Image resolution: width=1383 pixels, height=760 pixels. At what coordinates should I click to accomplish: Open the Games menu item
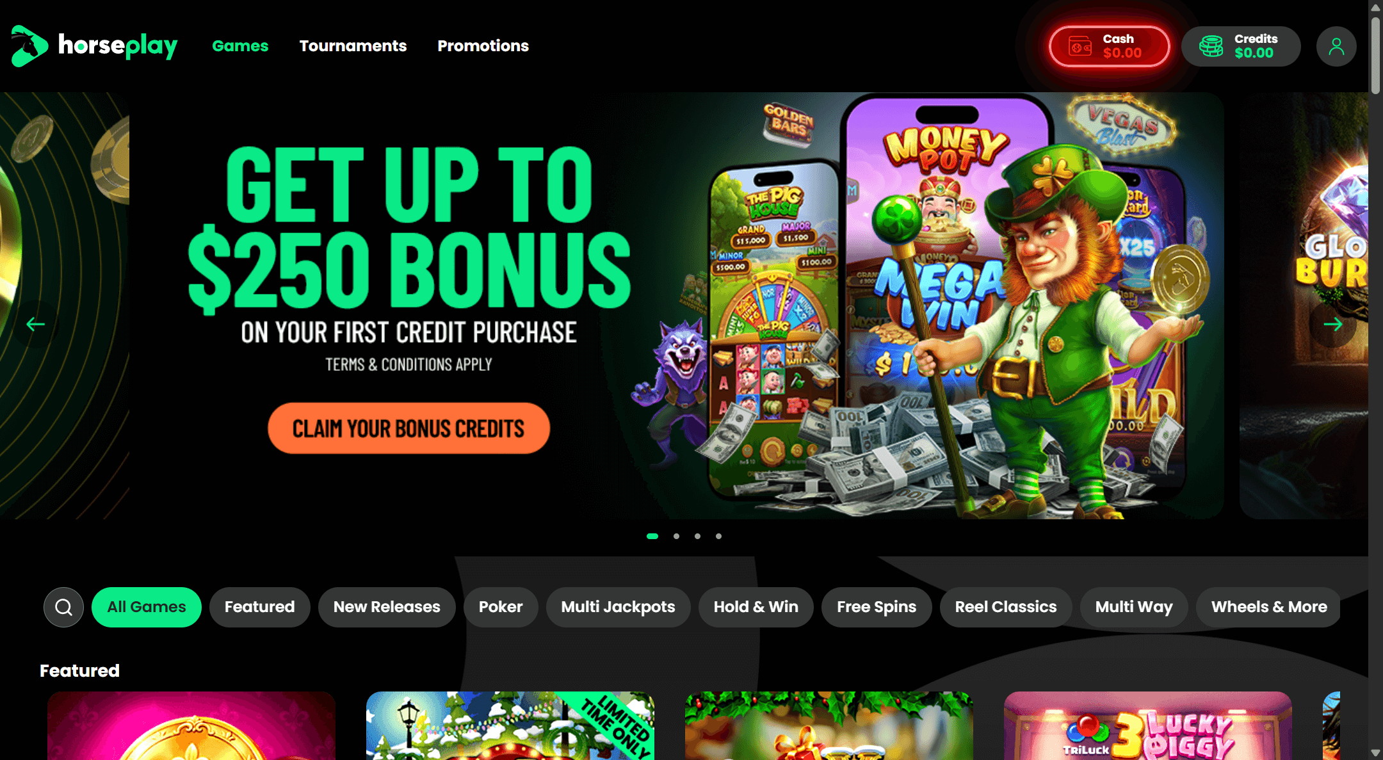click(x=240, y=46)
